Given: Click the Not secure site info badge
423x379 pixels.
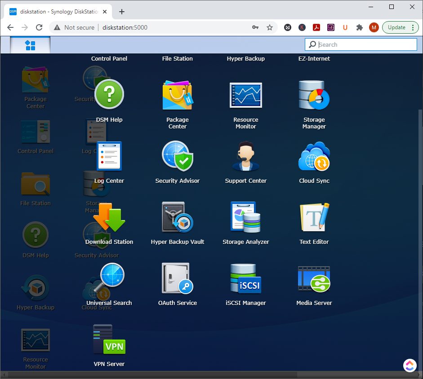Looking at the screenshot, I should pyautogui.click(x=74, y=27).
